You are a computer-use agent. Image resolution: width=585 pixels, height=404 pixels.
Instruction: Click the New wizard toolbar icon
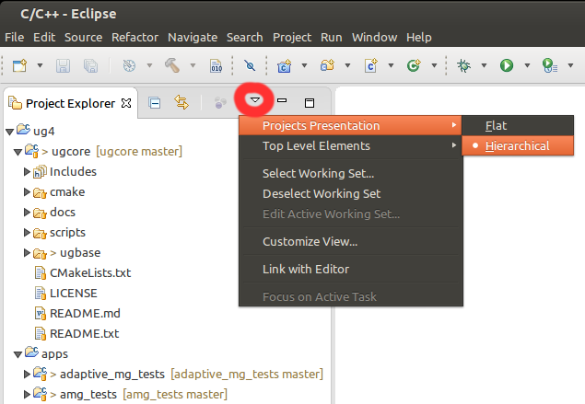point(19,65)
